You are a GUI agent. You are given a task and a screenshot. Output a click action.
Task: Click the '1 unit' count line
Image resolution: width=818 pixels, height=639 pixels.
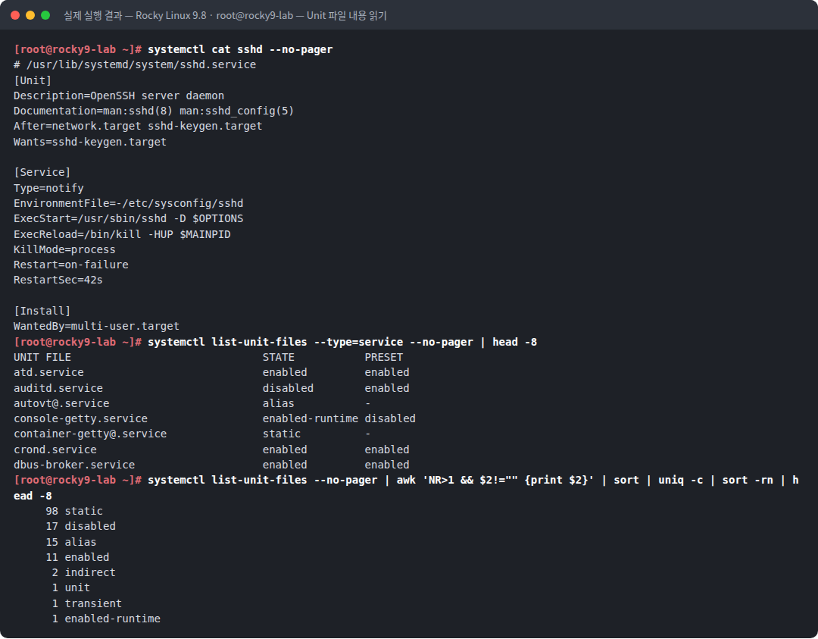[x=71, y=588]
